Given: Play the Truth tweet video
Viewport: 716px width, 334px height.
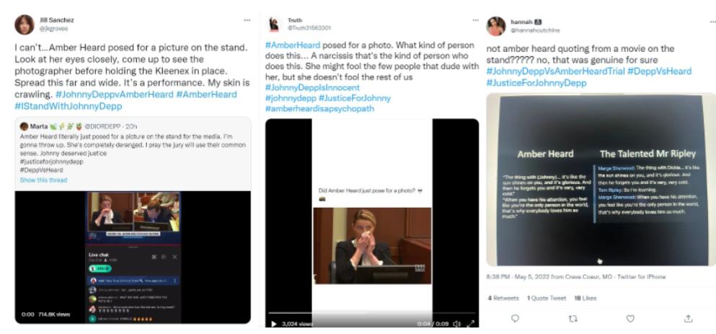Looking at the screenshot, I should (x=273, y=324).
